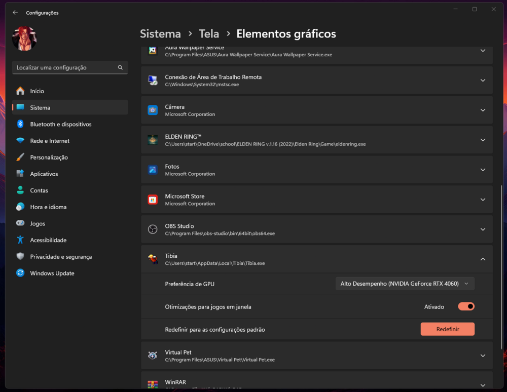Click the Remote Desktop Connection app icon
The image size is (507, 392).
(x=153, y=81)
